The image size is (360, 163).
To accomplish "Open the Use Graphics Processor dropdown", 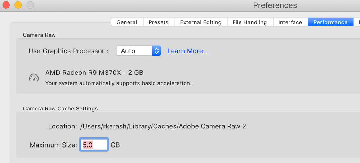I will pos(138,51).
